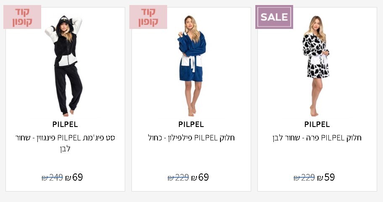
Task: Open the penguin pajama set product photo
Action: coord(66,65)
